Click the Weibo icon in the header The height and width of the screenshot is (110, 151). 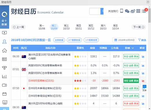pyautogui.click(x=133, y=11)
